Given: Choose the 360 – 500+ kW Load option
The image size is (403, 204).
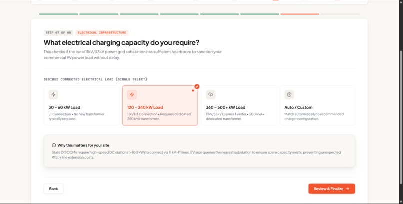Looking at the screenshot, I should tap(239, 105).
